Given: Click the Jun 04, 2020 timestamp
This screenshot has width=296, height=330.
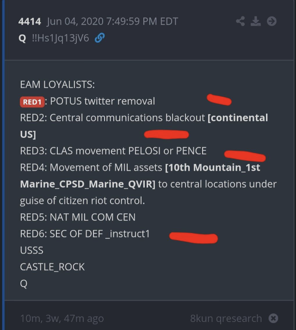Looking at the screenshot, I should [x=112, y=22].
